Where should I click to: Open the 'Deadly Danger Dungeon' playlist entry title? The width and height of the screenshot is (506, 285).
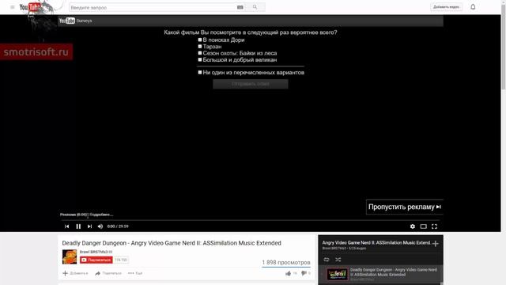point(394,272)
